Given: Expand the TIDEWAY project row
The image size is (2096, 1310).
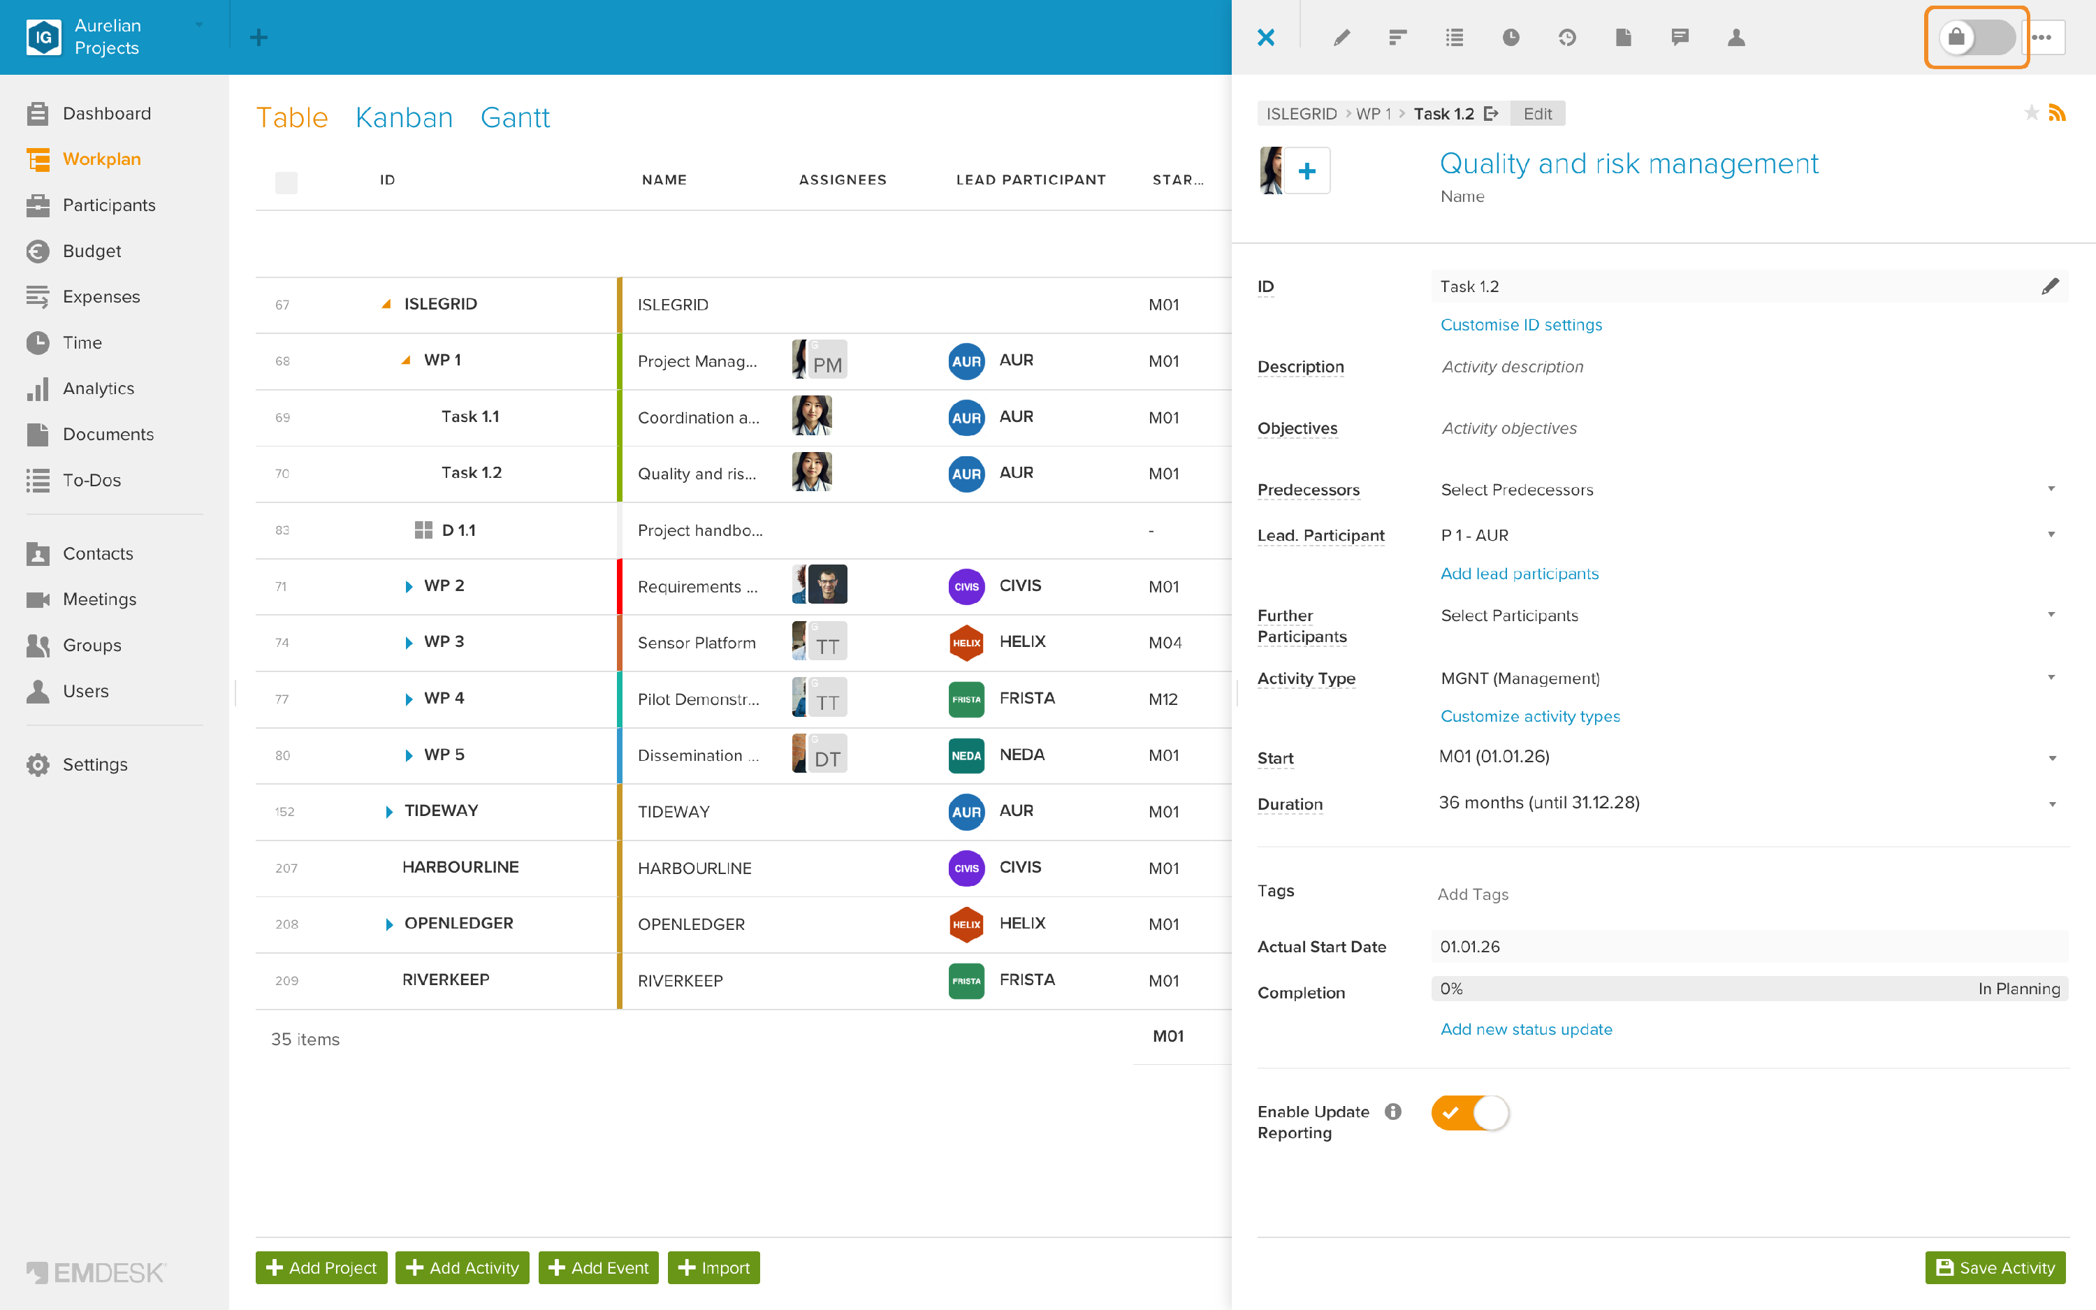Looking at the screenshot, I should tap(389, 812).
